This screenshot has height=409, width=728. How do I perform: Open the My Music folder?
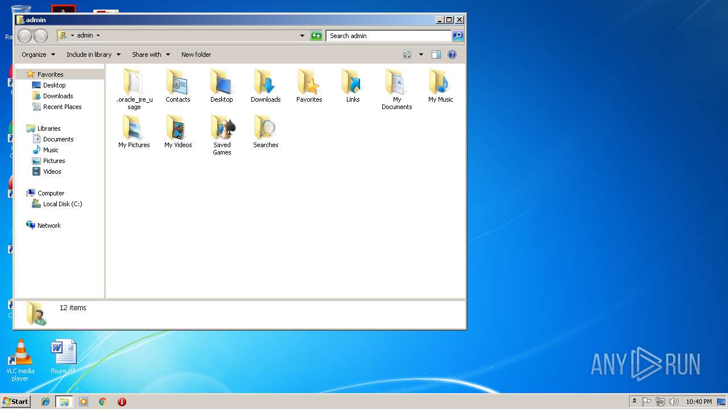(x=441, y=86)
